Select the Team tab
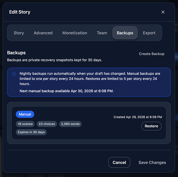Viewport: 178px width, 177px height. click(x=102, y=33)
